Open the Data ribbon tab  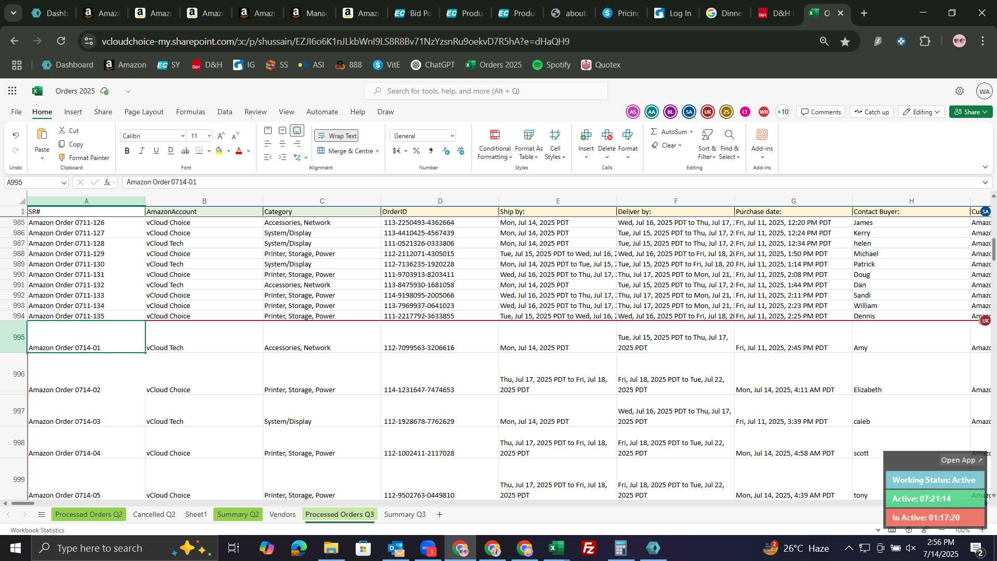click(225, 112)
